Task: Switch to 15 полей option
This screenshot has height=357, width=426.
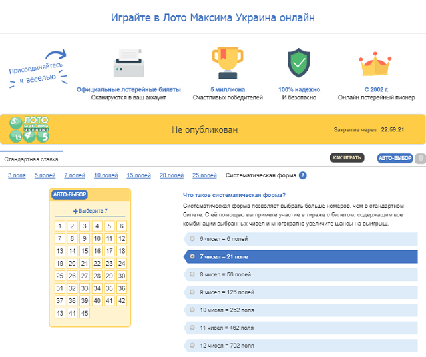Action: [x=139, y=175]
